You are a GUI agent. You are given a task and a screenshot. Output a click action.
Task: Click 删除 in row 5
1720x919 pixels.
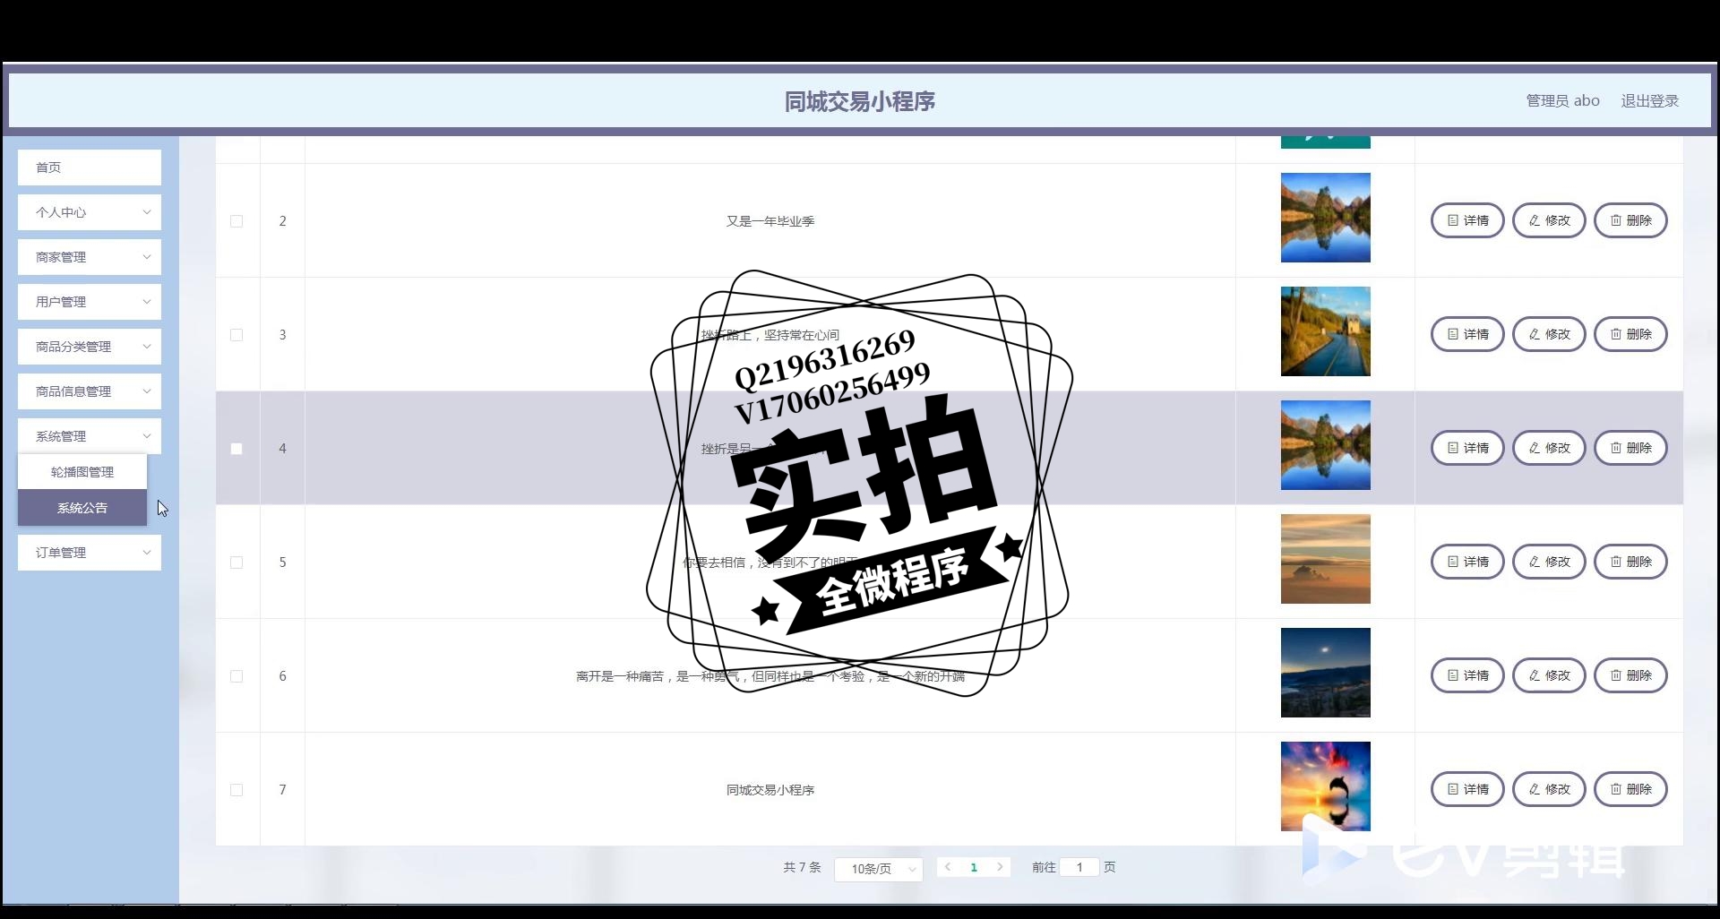[x=1630, y=562]
